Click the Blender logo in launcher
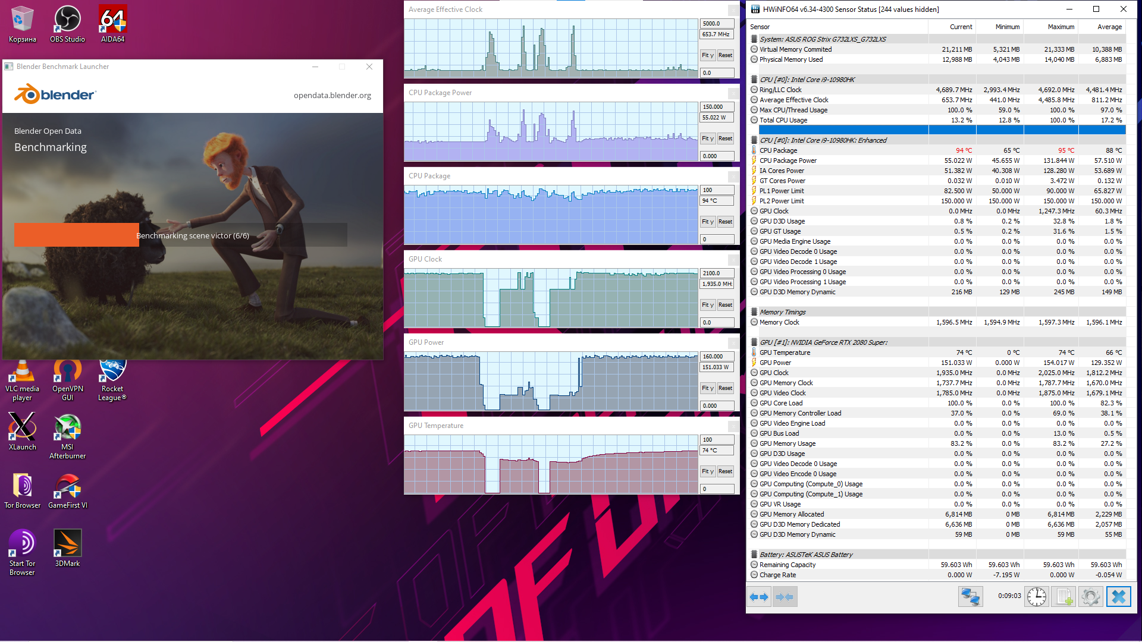The height and width of the screenshot is (642, 1142). pos(55,95)
